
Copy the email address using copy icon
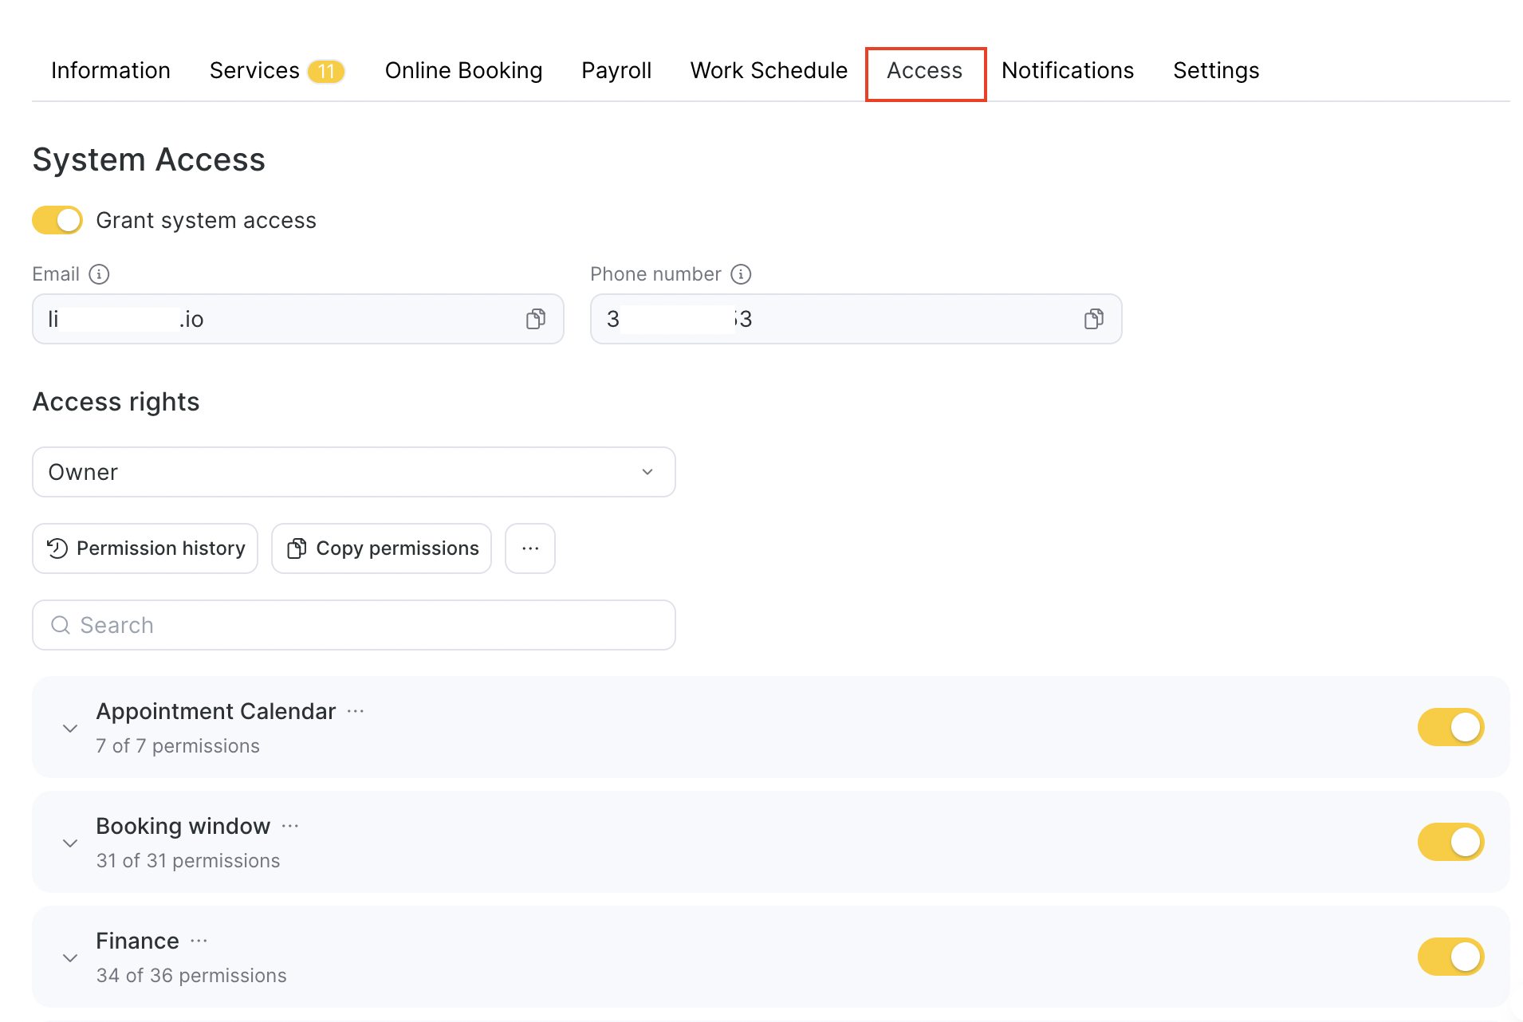[535, 320]
